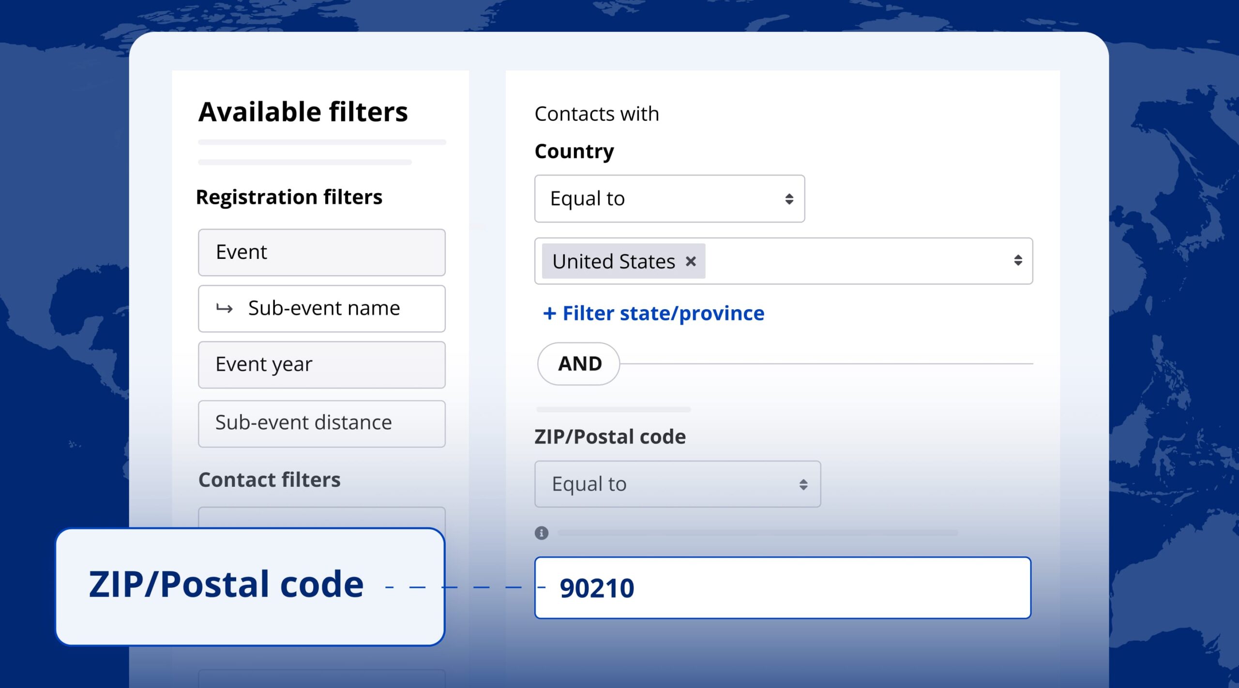Screen dimensions: 1239x688
Task: Click the large ZIP/Postal code callout label
Action: (226, 584)
